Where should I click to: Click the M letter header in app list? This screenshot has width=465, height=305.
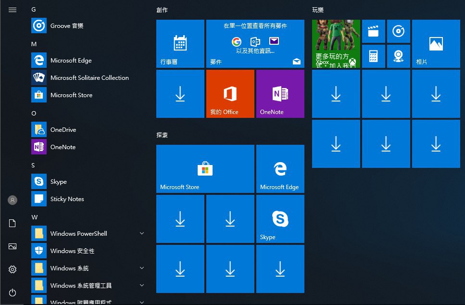click(34, 44)
